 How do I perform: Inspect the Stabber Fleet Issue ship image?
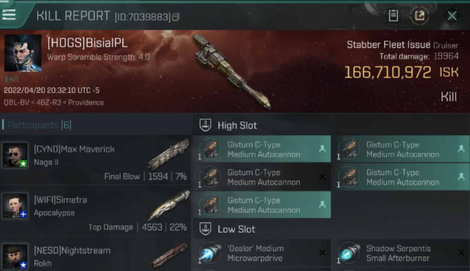click(x=231, y=71)
